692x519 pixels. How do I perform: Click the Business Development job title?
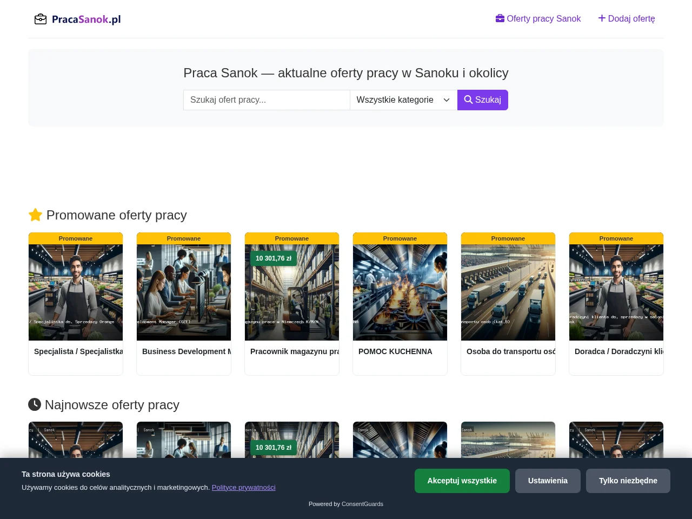click(x=187, y=351)
